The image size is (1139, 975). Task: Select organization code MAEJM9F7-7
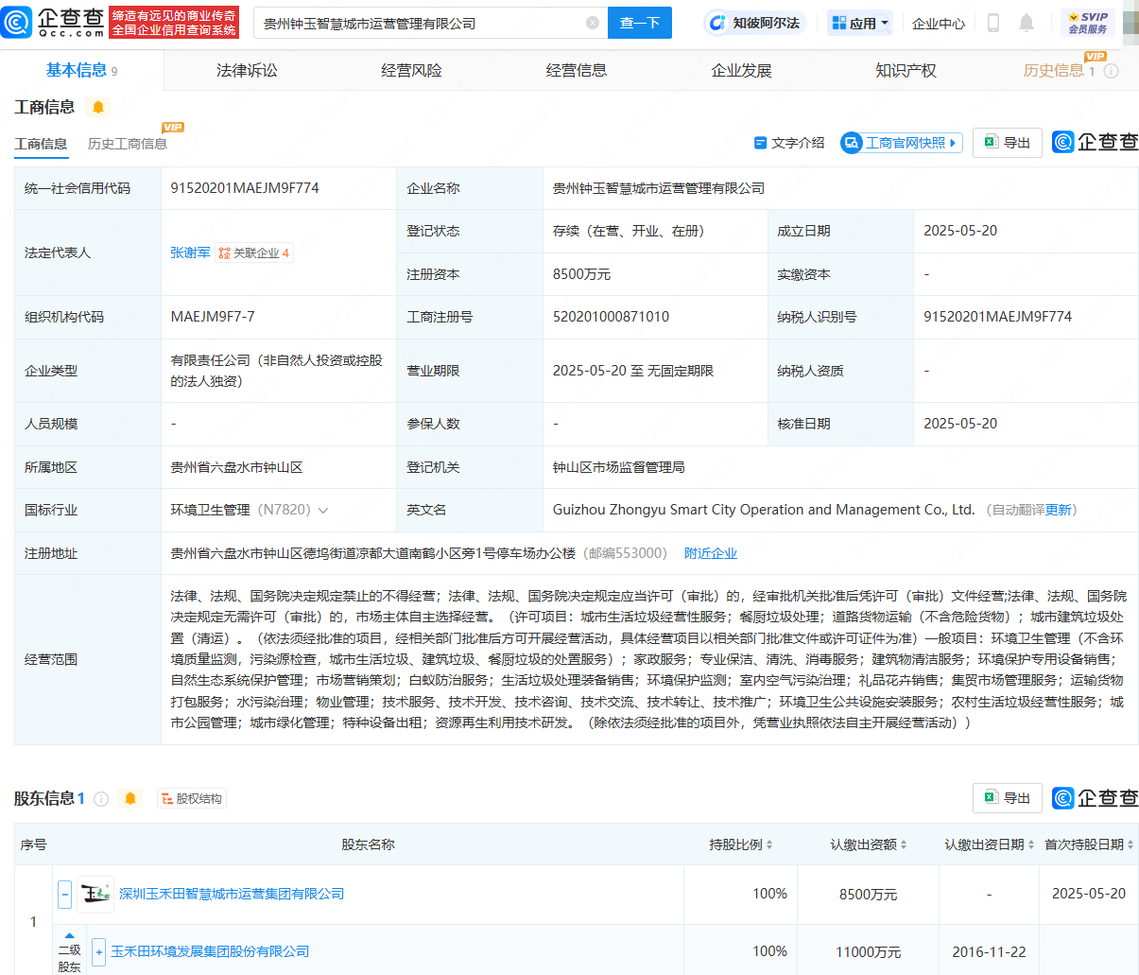(x=213, y=317)
